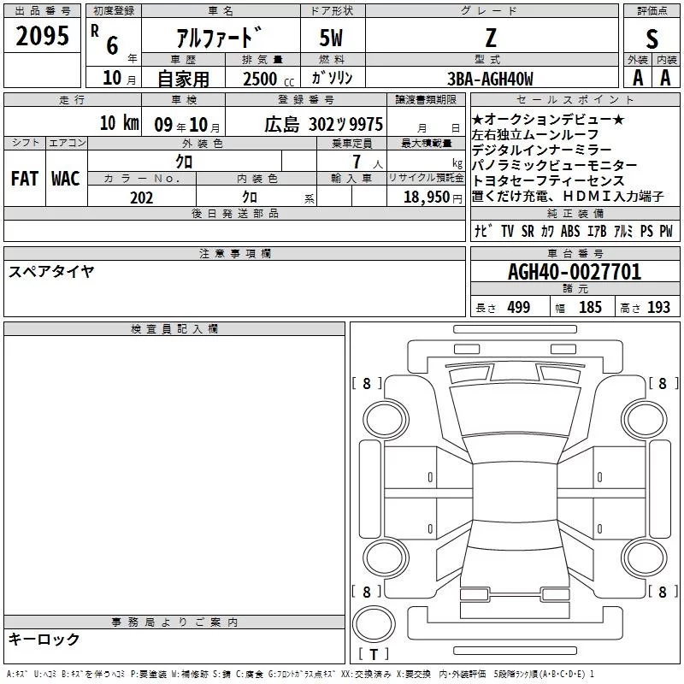Click the SR equipment code

pos(528,231)
